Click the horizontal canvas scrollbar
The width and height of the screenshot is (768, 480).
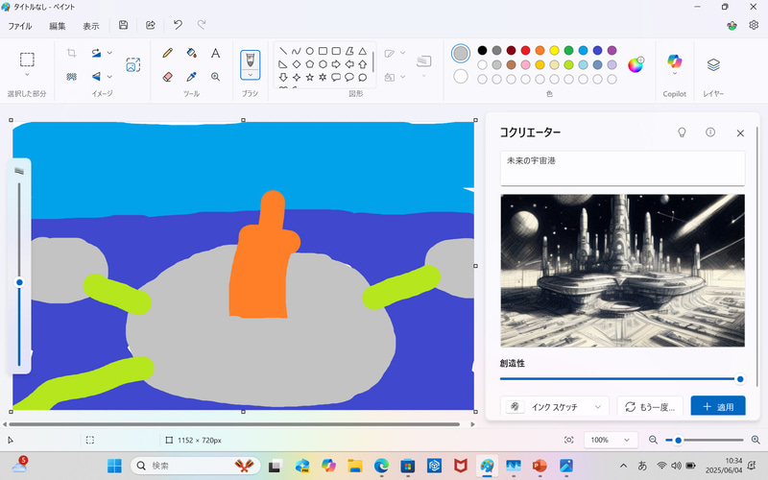(234, 424)
